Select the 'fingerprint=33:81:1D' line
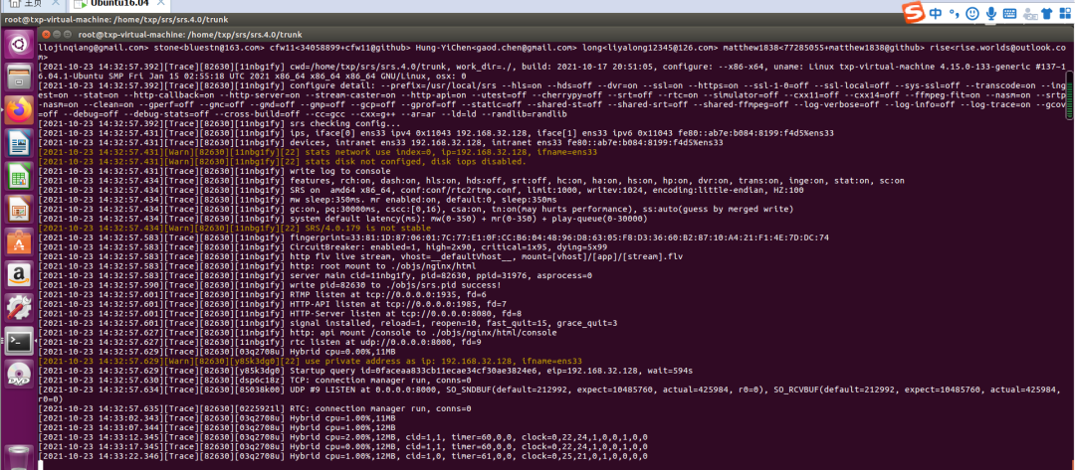 click(x=433, y=237)
